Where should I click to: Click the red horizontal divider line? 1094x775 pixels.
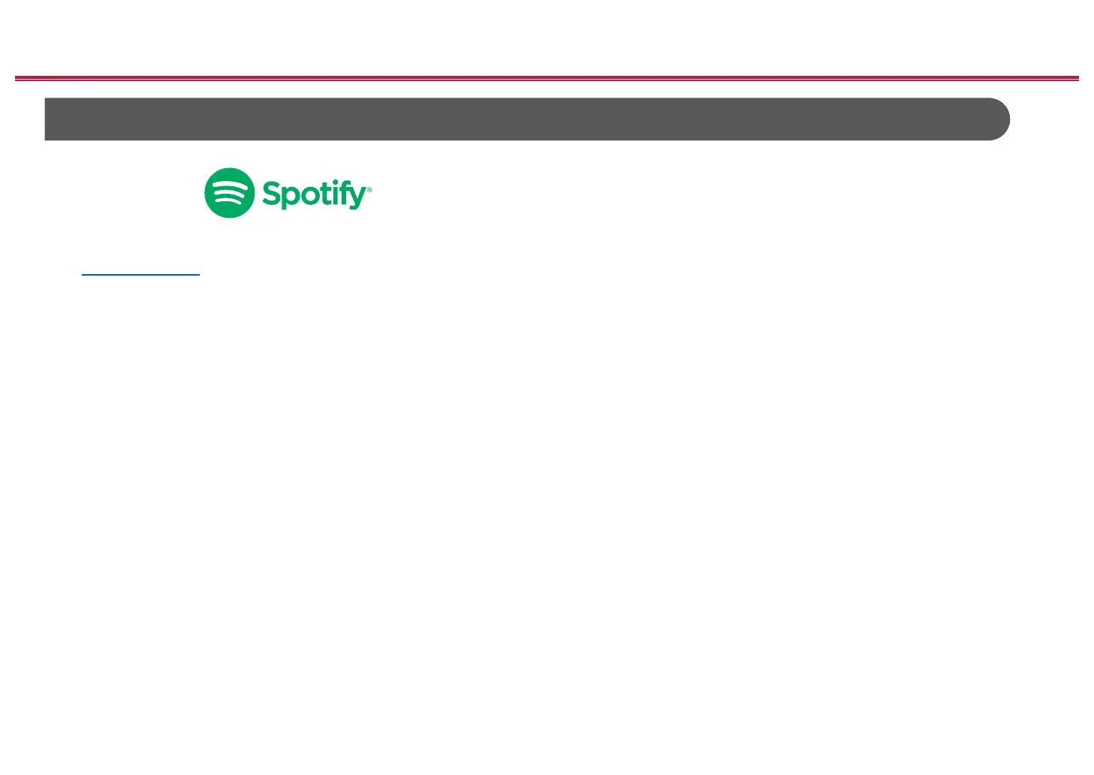pyautogui.click(x=547, y=77)
